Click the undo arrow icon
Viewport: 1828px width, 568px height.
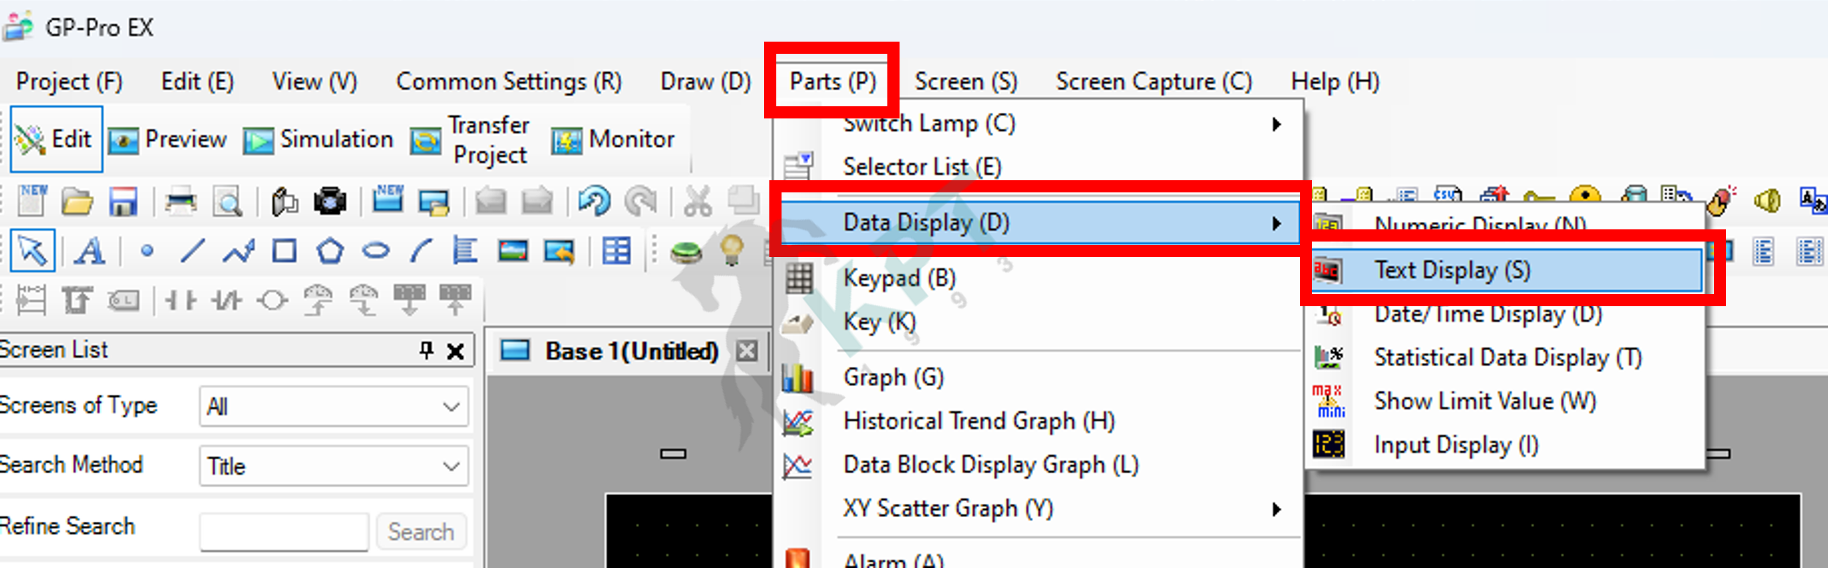coord(594,202)
